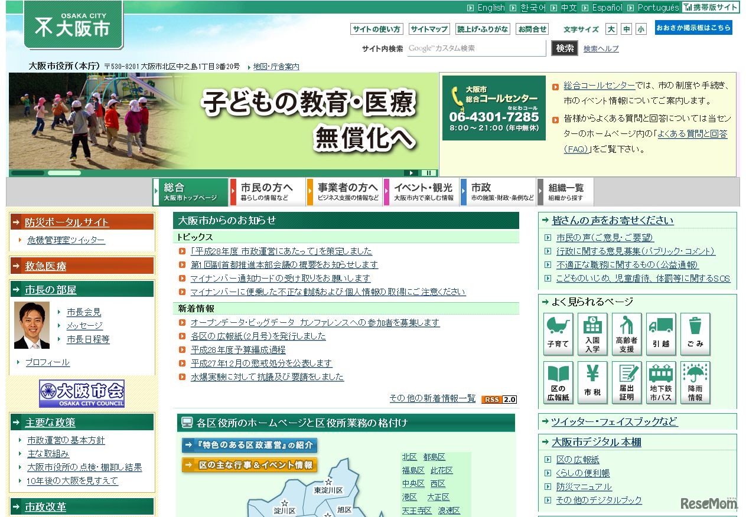Switch language to 中文
The height and width of the screenshot is (517, 746).
[x=569, y=8]
